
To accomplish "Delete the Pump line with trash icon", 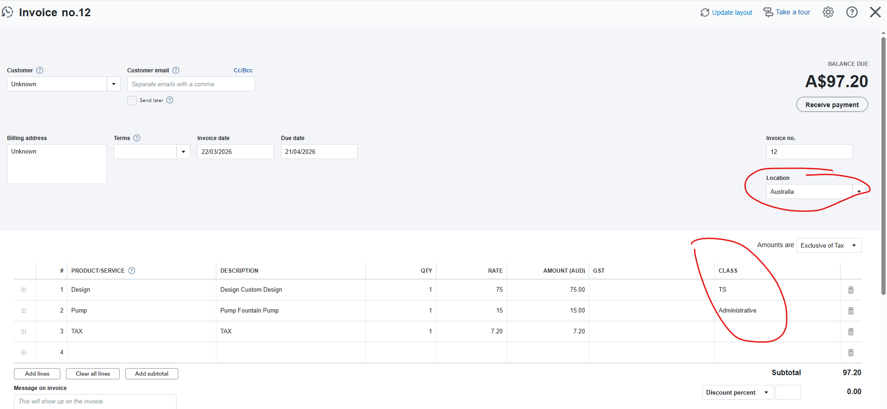I will (x=851, y=311).
